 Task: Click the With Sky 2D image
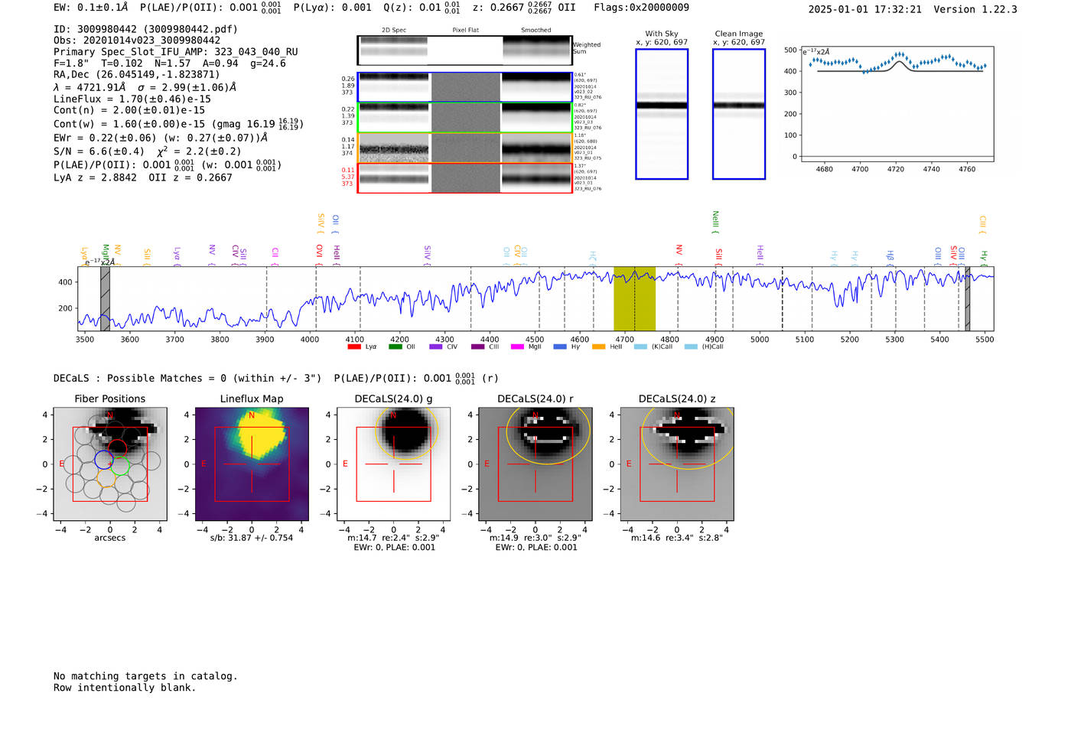[662, 114]
